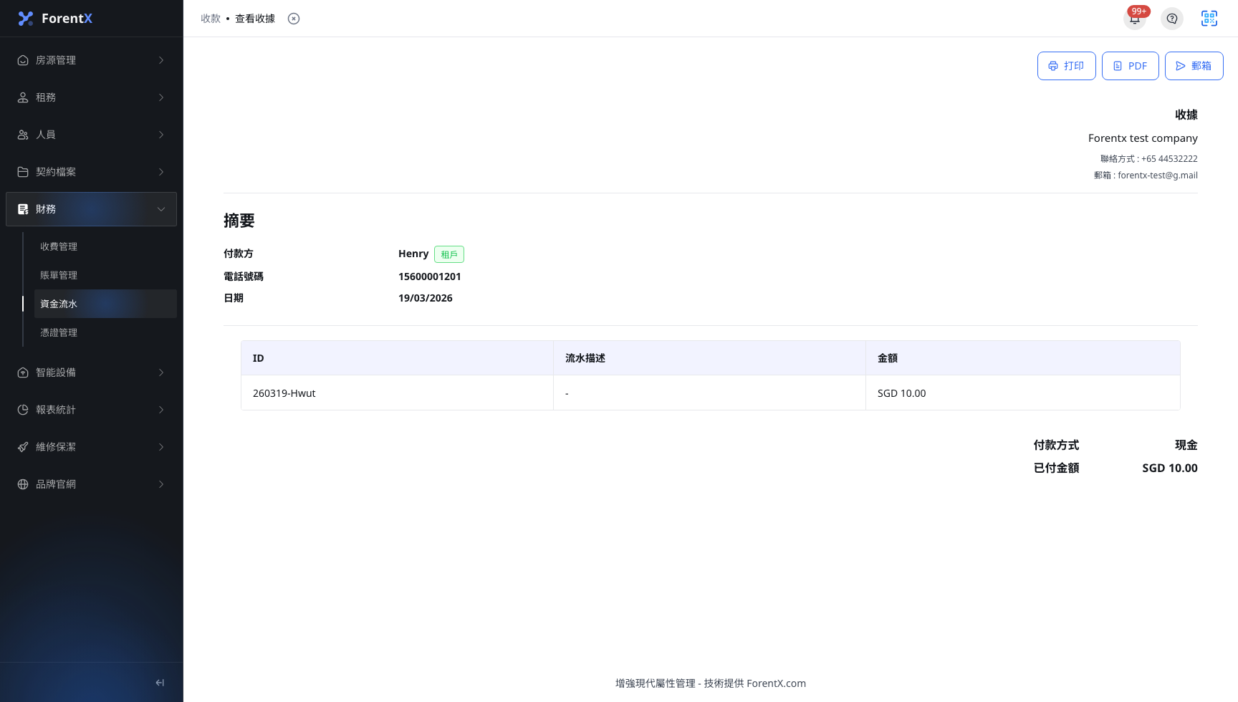Viewport: 1238px width, 702px height.
Task: Expand the 品牌官網 chevron
Action: (x=161, y=484)
